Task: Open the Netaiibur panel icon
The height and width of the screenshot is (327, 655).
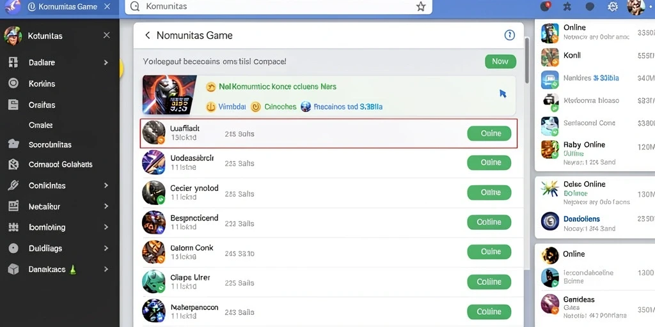Action: pyautogui.click(x=13, y=206)
